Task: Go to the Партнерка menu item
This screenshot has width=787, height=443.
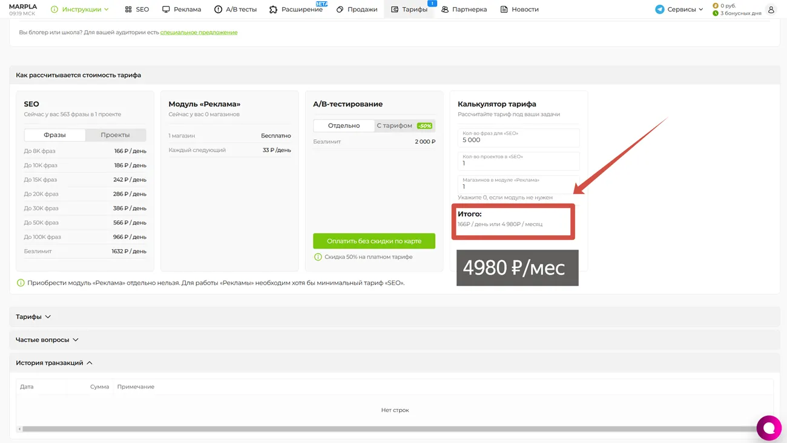Action: (x=464, y=10)
